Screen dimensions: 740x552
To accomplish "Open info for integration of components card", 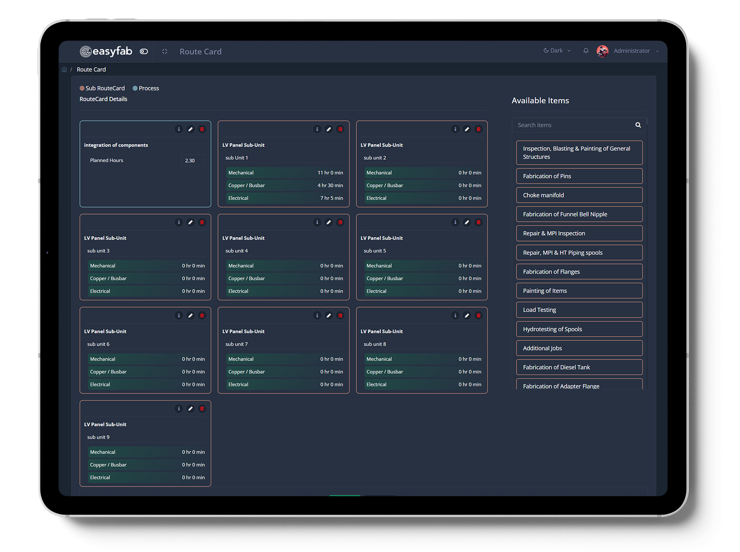I will [179, 129].
